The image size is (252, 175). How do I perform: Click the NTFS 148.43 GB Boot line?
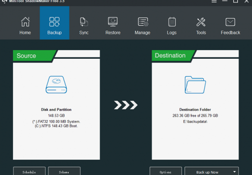[x=56, y=126]
